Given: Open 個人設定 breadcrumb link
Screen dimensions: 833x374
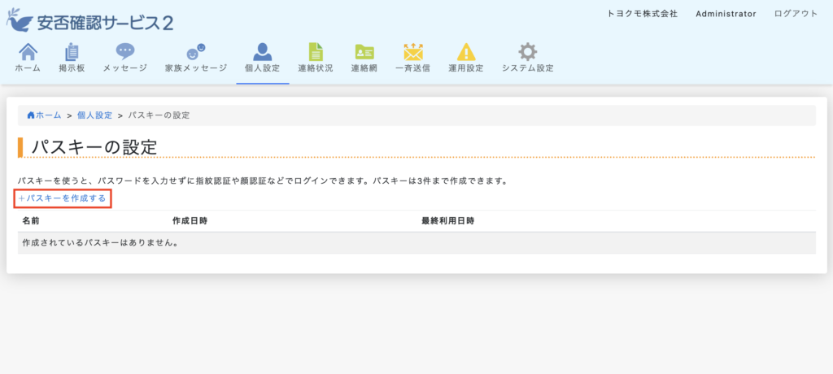Looking at the screenshot, I should [x=94, y=115].
